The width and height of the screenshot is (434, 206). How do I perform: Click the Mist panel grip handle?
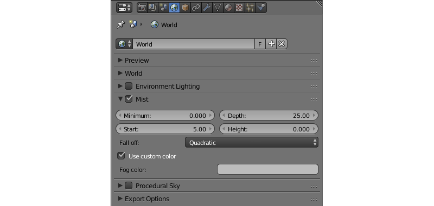pyautogui.click(x=314, y=99)
